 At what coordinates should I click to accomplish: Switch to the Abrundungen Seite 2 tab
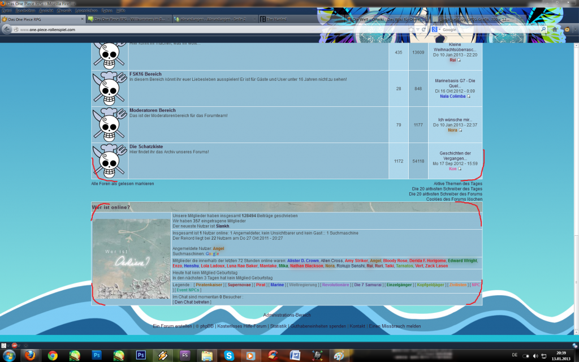point(215,19)
